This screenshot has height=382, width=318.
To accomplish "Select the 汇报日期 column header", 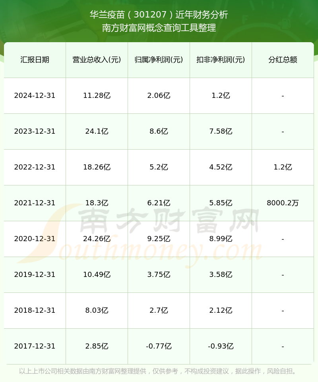I will (x=35, y=60).
